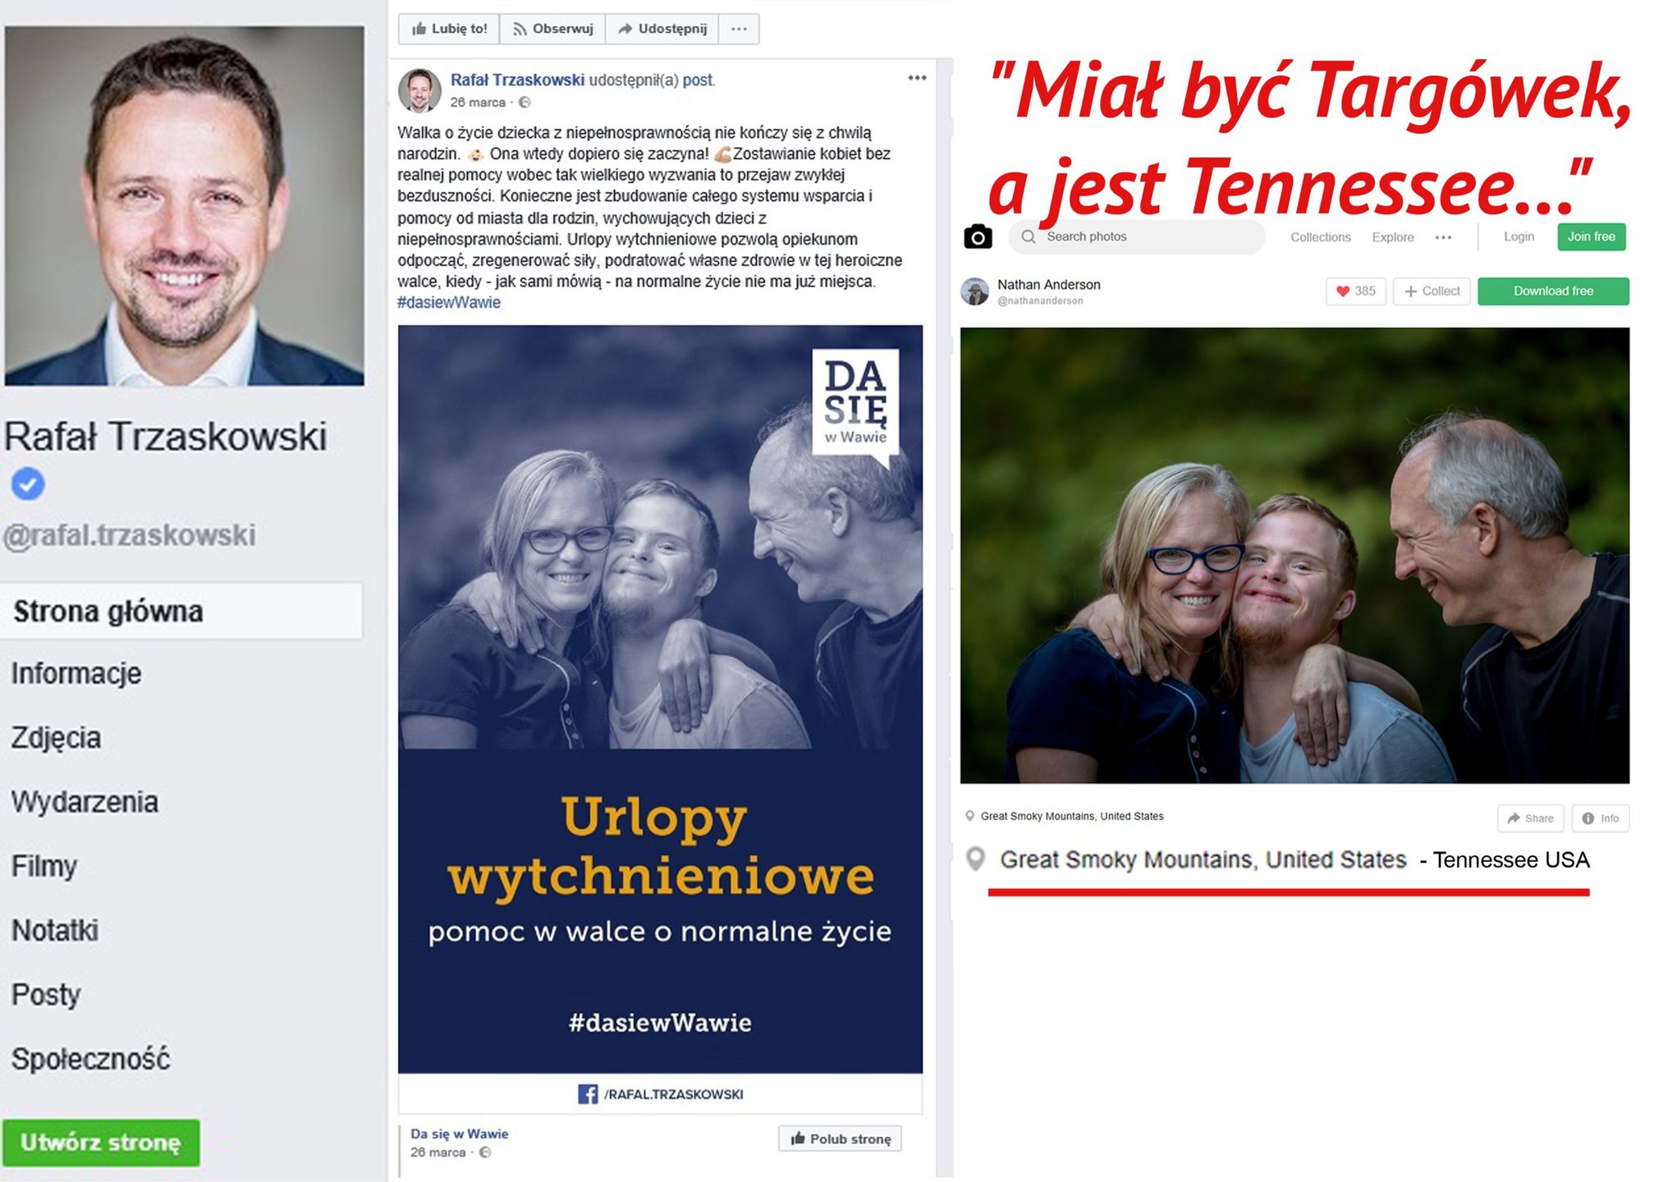Click the Info button below photo
Image resolution: width=1677 pixels, height=1182 pixels.
coord(1600,818)
